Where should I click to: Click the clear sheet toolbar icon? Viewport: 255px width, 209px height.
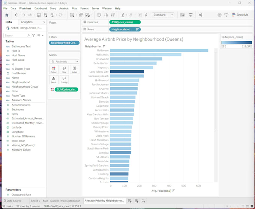(87, 15)
